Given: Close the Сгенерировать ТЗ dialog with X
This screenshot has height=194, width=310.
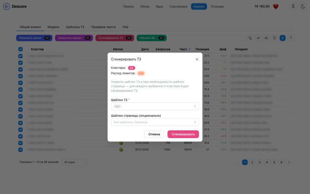Looking at the screenshot, I should [x=197, y=59].
